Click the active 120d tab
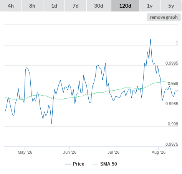This screenshot has height=174, width=182. [125, 6]
